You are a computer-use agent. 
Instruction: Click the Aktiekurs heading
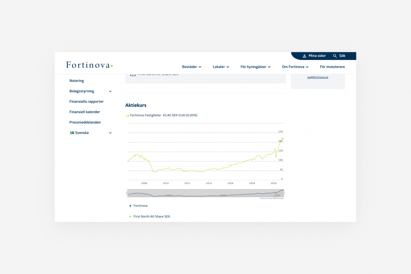coord(136,105)
